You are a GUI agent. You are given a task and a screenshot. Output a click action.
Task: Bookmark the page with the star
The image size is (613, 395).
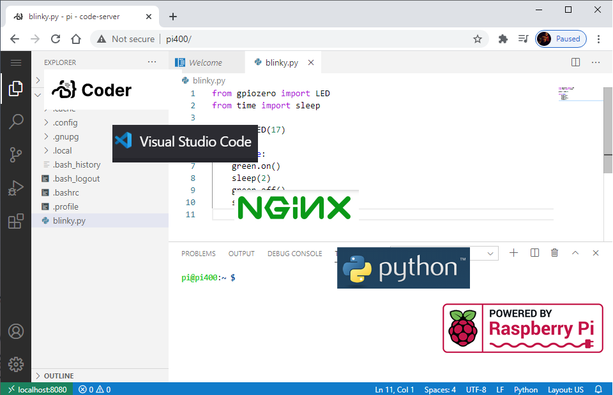(x=477, y=39)
